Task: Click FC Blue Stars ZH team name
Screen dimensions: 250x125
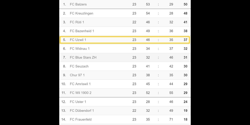Action: point(83,57)
